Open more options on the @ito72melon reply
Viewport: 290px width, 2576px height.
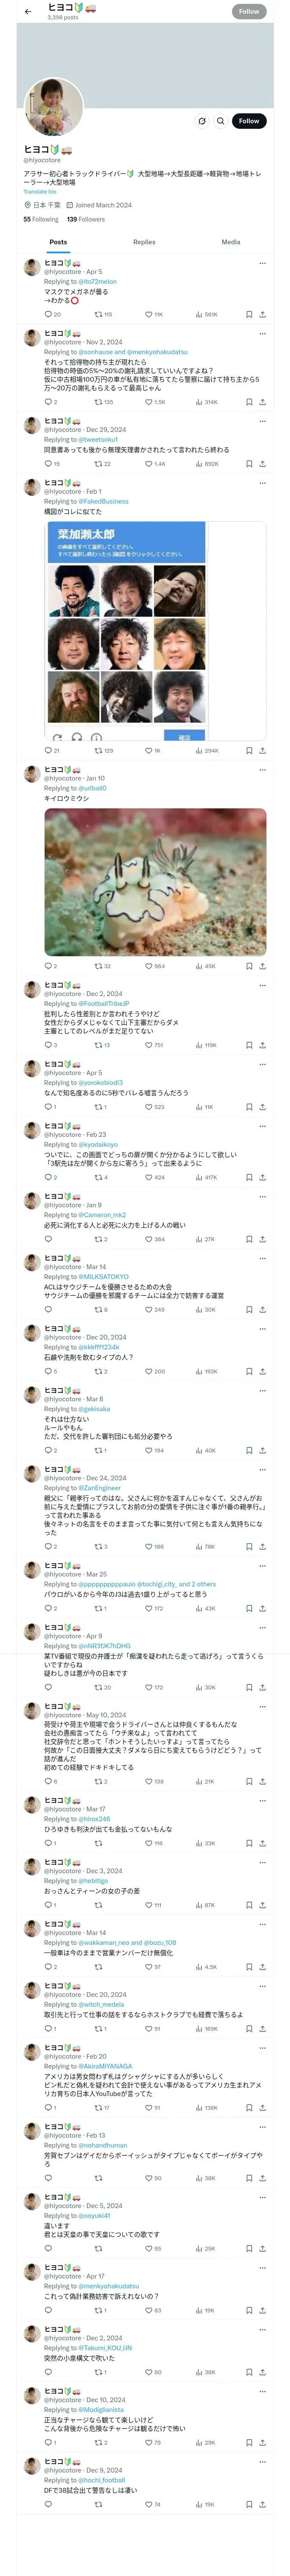coord(263,263)
